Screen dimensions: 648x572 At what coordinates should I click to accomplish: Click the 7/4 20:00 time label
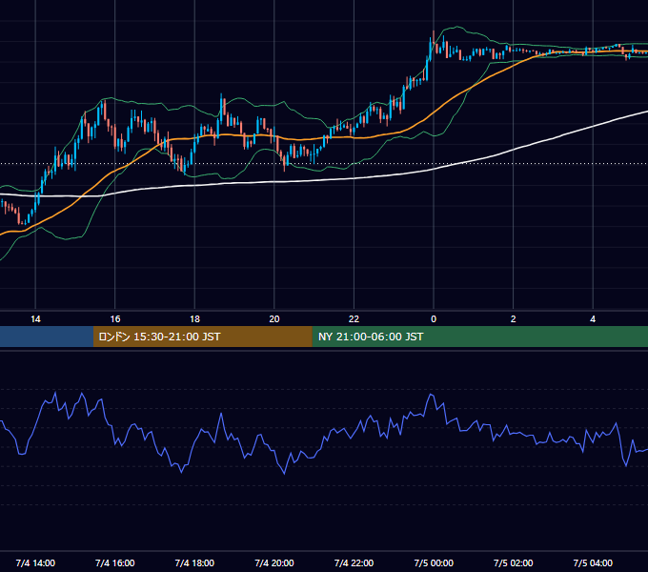pyautogui.click(x=274, y=562)
